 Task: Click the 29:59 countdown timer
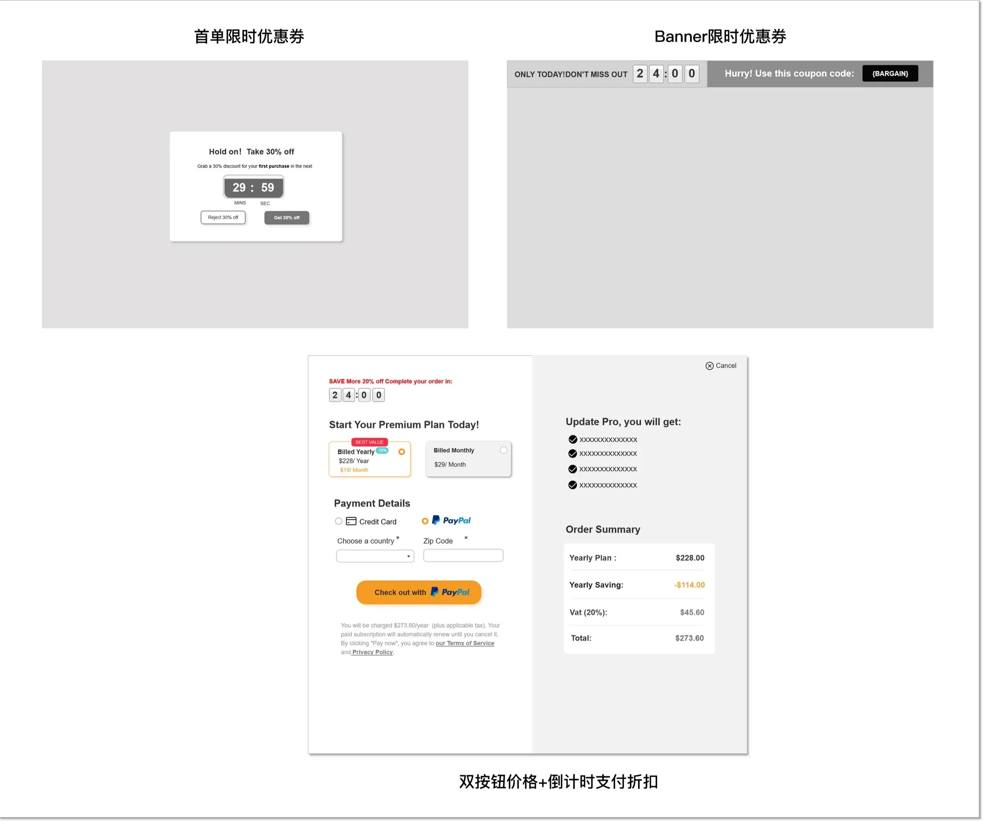pyautogui.click(x=253, y=187)
